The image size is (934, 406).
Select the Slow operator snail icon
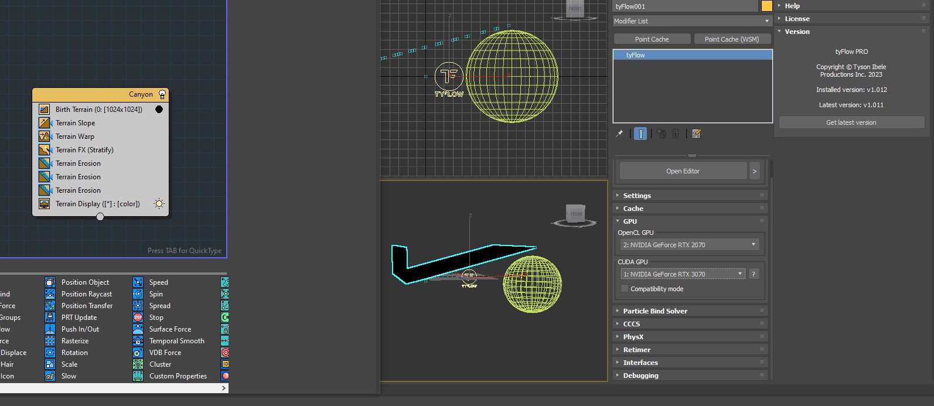coord(50,376)
